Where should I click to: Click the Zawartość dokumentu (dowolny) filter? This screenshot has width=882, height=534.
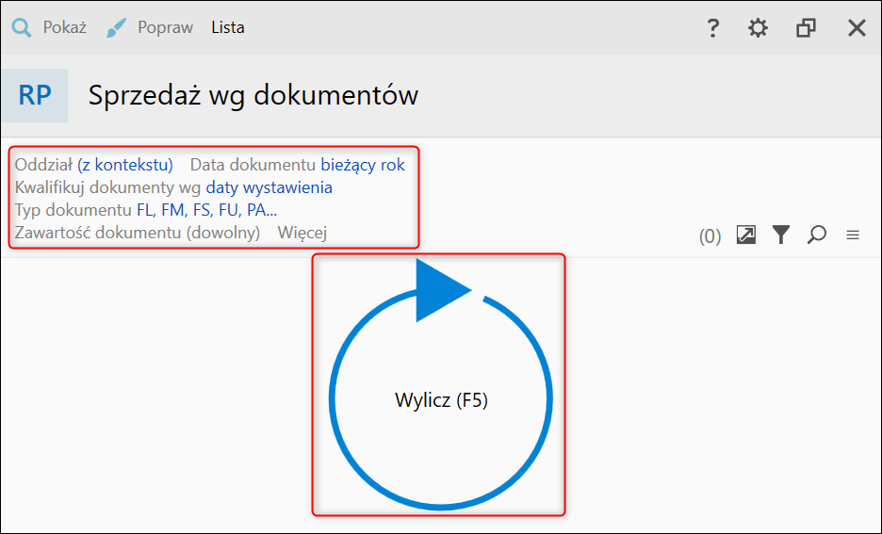[x=138, y=232]
